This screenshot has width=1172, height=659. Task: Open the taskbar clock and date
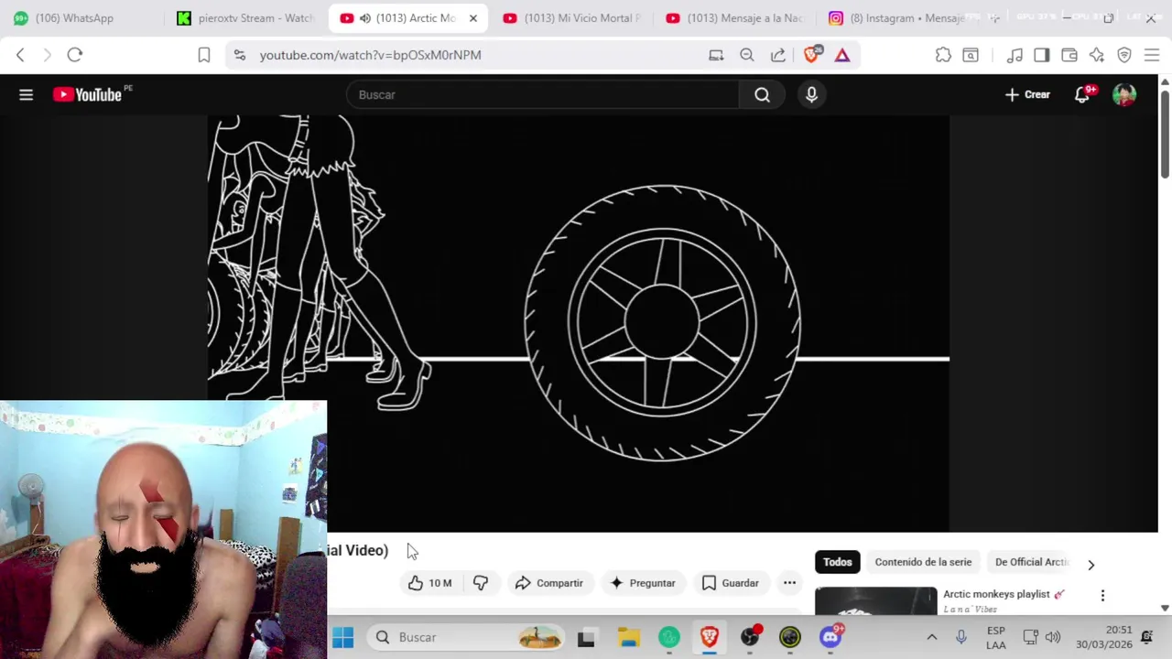click(1105, 637)
